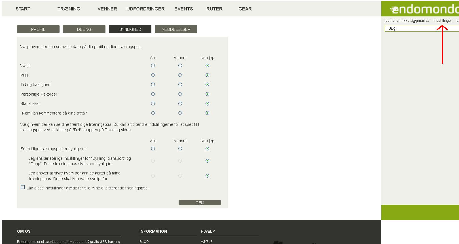Click the Endomondo logo
Screen dimensions: 459x244
(424, 9)
